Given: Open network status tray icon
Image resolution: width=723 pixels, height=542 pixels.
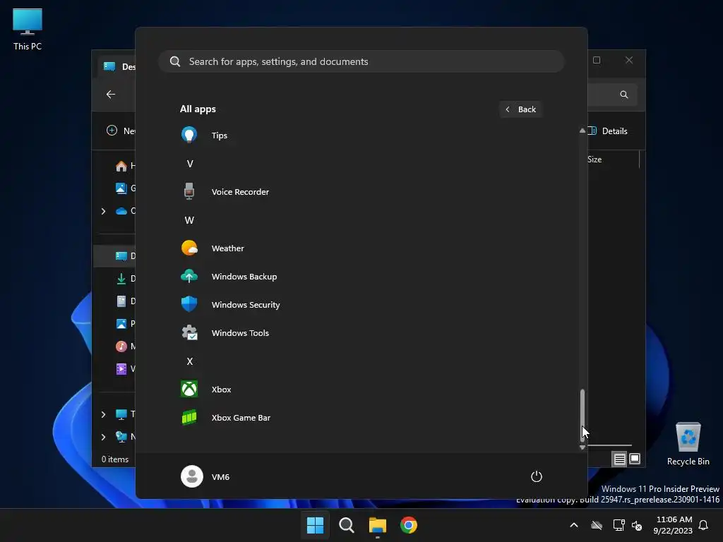Looking at the screenshot, I should click(619, 525).
